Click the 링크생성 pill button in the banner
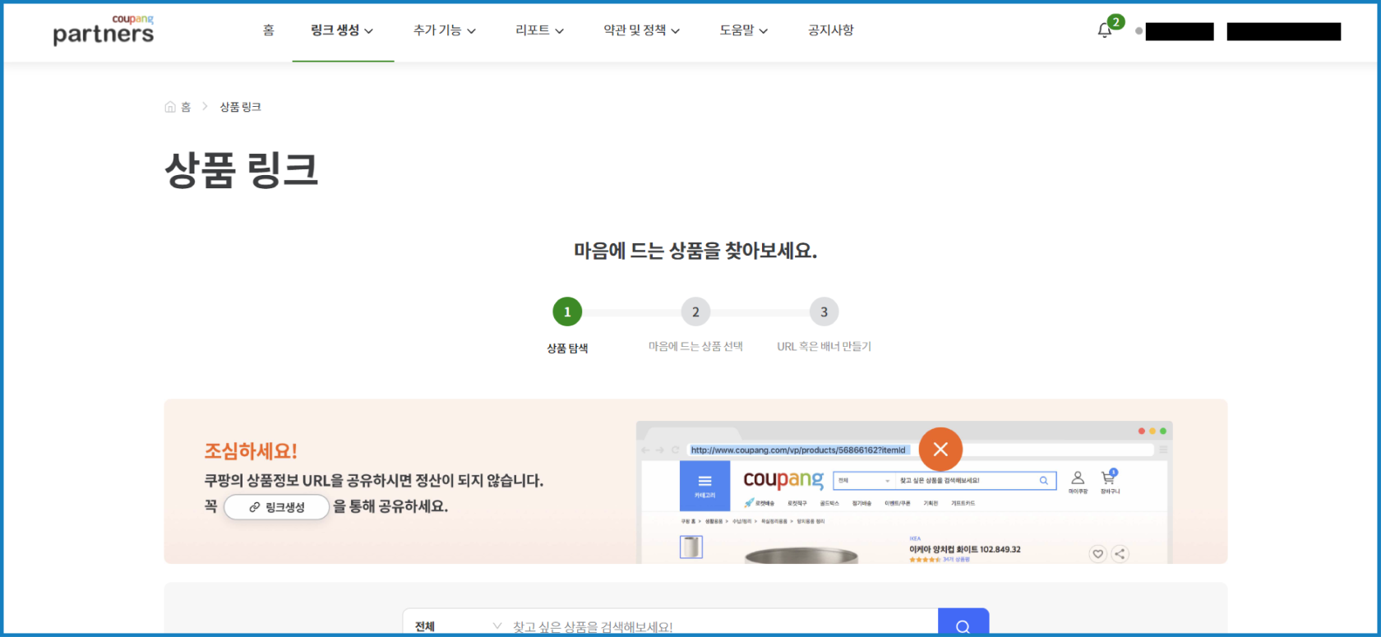 (x=277, y=507)
